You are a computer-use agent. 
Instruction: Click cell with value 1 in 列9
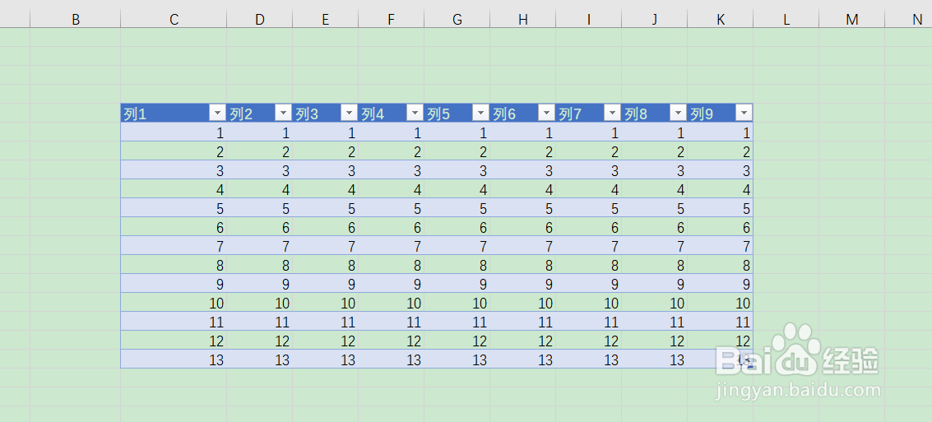721,132
